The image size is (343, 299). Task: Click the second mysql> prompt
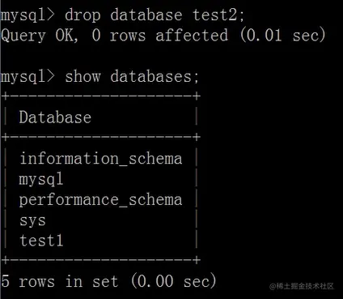click(28, 77)
